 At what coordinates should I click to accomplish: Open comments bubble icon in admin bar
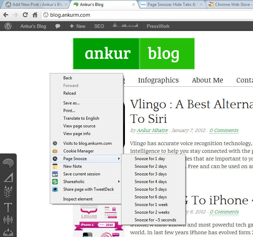(58, 26)
